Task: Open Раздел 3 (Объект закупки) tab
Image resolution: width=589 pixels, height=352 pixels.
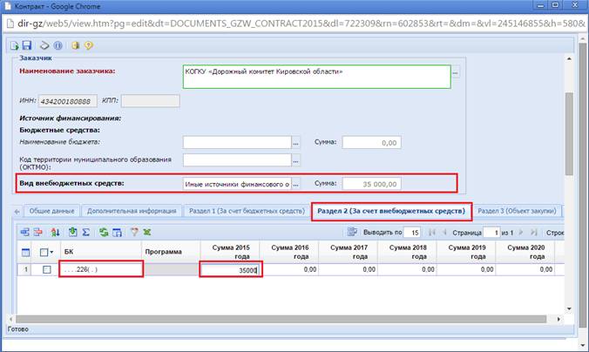Action: click(517, 211)
